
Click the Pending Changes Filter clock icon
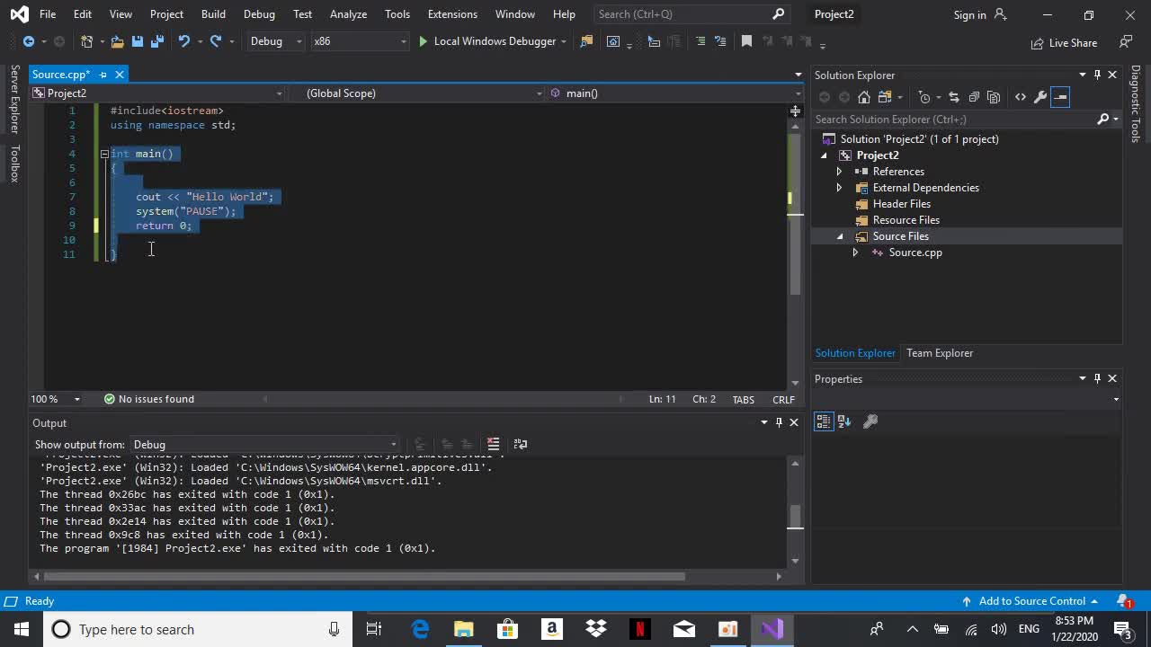click(924, 97)
